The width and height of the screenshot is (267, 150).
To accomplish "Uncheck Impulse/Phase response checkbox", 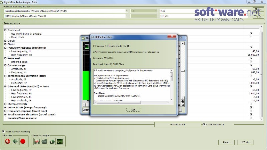I will click(x=251, y=118).
